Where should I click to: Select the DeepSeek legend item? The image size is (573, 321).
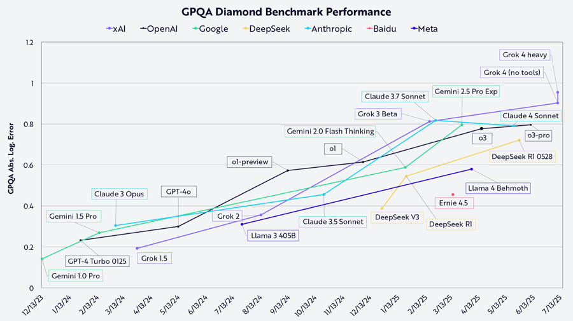point(266,29)
